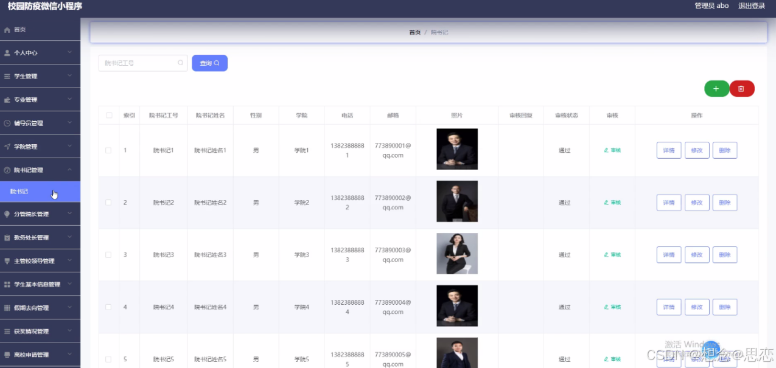Screen dimensions: 776x368
Task: Expand 分管院长管理 menu chevron
Action: (x=69, y=214)
